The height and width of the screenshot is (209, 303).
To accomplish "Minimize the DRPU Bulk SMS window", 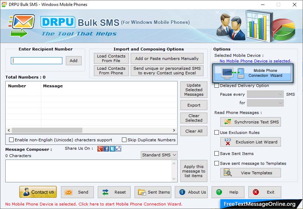I will click(263, 5).
